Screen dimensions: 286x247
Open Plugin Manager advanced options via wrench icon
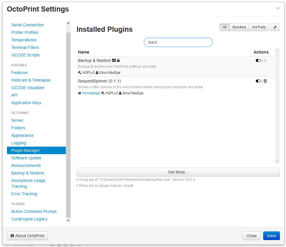tap(275, 27)
